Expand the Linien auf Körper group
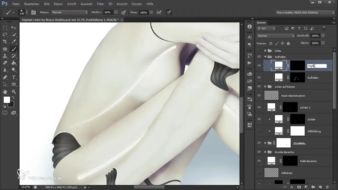Screen dimensions: 338x190 pos(265,87)
